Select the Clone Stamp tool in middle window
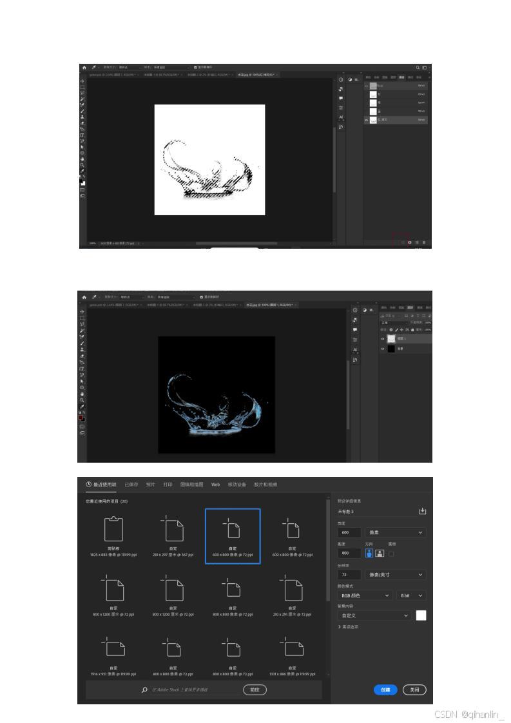This screenshot has height=723, width=511. coord(82,349)
